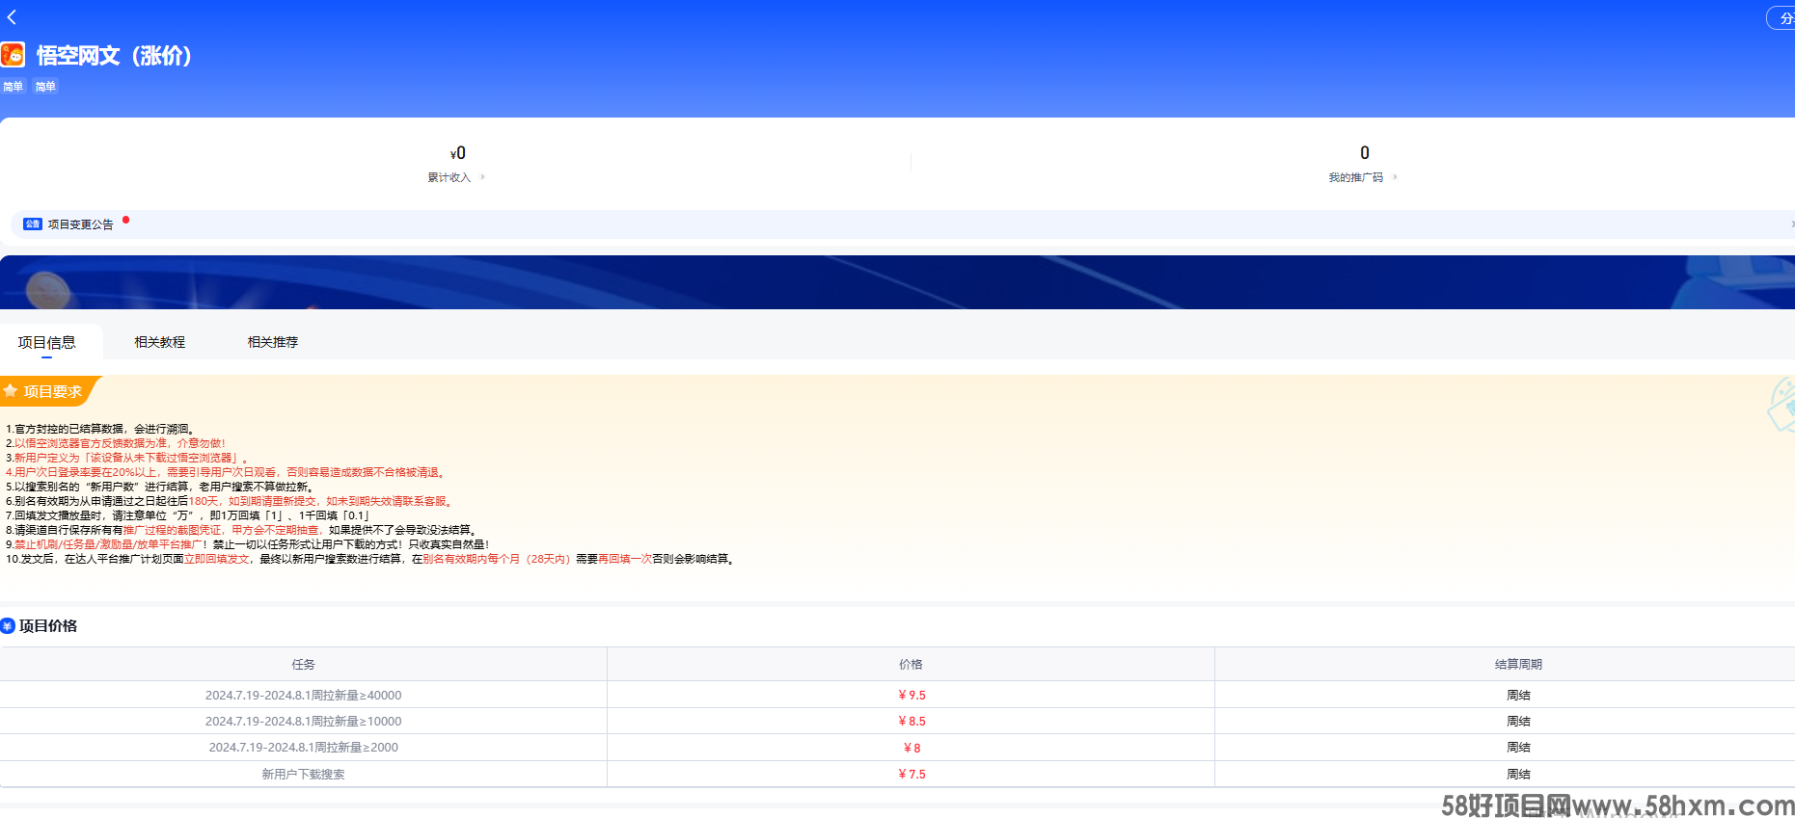Viewport: 1795px width, 818px height.
Task: Click the first 简单 tag
Action: point(13,87)
